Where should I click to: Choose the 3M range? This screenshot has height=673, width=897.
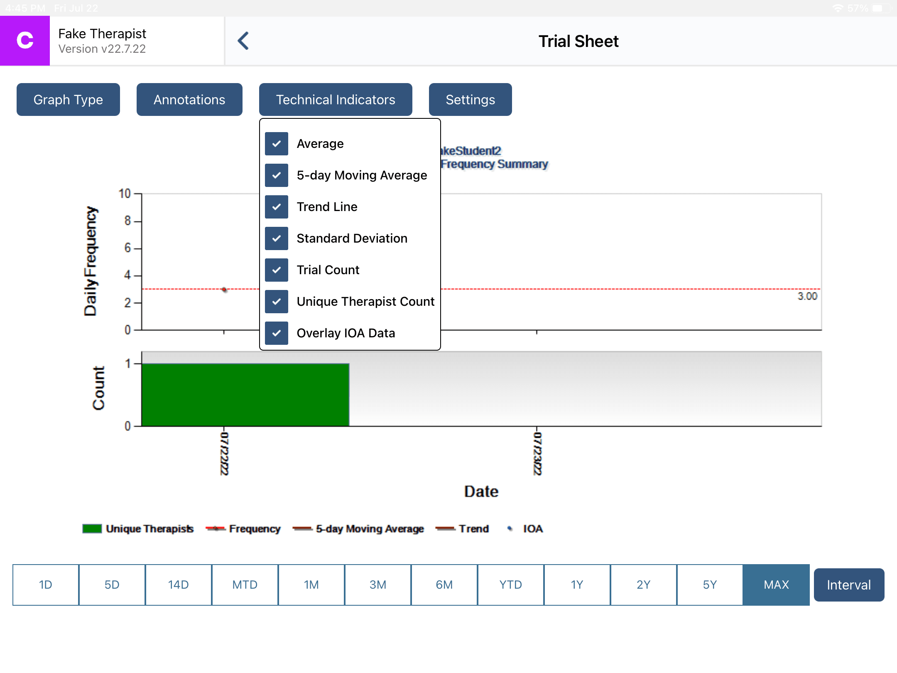point(378,585)
